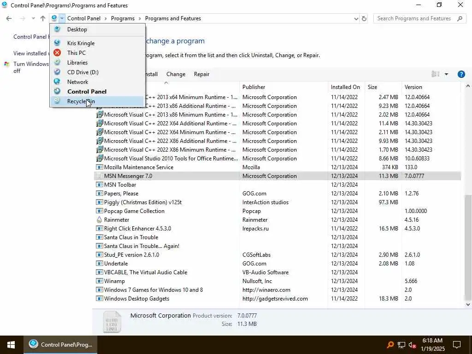Go up one level with Up arrow
The height and width of the screenshot is (354, 472).
43,18
